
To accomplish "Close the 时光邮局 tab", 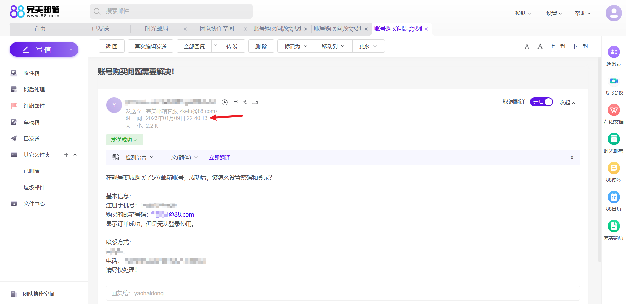I will click(x=185, y=29).
